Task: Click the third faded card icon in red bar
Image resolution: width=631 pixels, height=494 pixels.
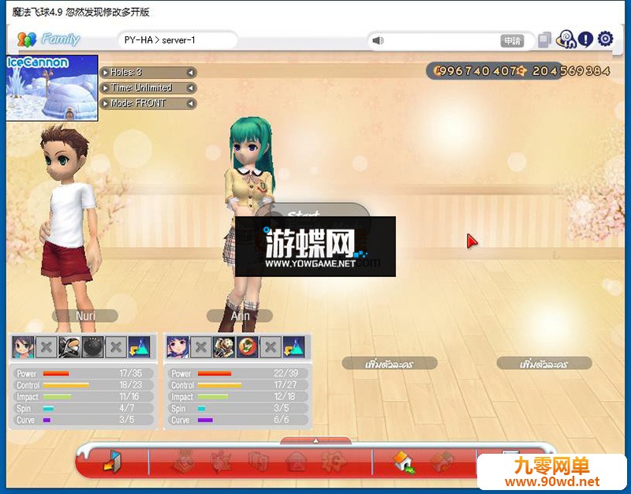Action: pyautogui.click(x=259, y=462)
